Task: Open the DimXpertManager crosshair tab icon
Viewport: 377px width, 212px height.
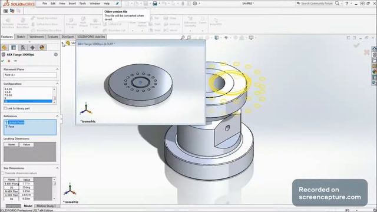Action: tap(32, 48)
